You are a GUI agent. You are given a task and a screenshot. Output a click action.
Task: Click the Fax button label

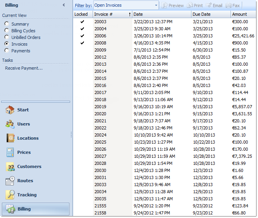(x=236, y=6)
